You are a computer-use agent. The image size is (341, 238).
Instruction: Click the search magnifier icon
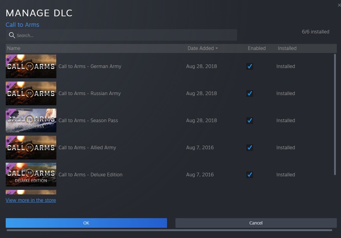pos(12,35)
